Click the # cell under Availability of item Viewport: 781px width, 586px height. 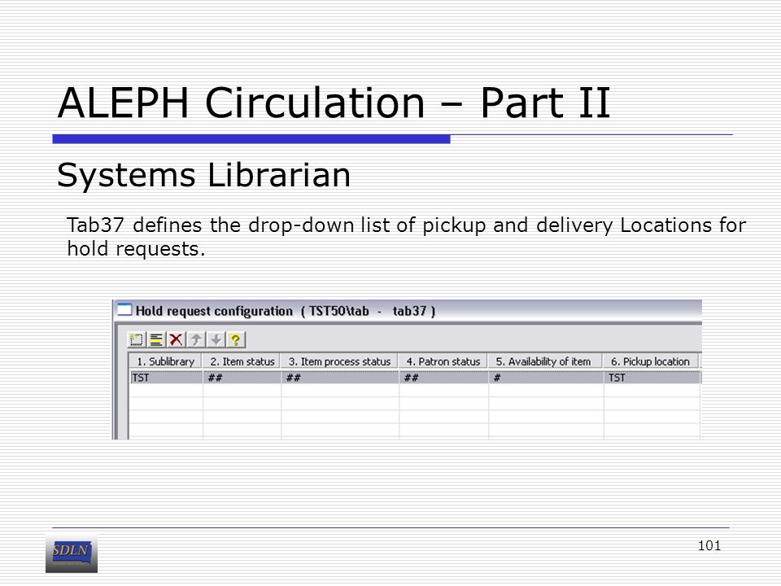click(546, 378)
